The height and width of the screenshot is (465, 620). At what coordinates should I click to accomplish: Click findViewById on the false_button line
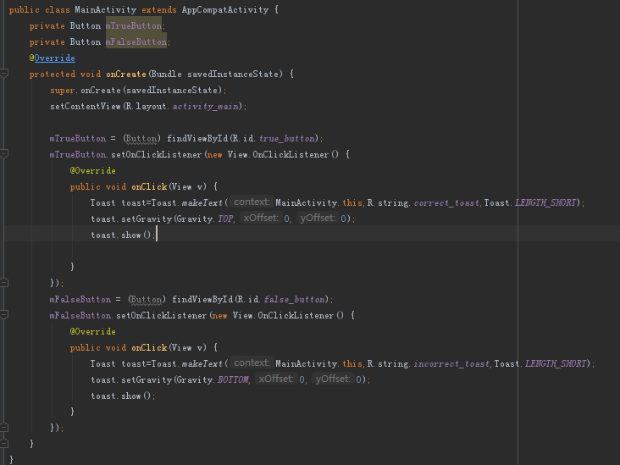[x=202, y=300]
